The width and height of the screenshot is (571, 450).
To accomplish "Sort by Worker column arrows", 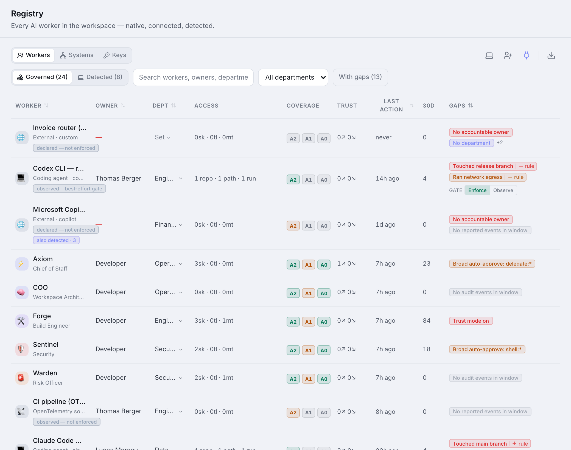I will [46, 105].
